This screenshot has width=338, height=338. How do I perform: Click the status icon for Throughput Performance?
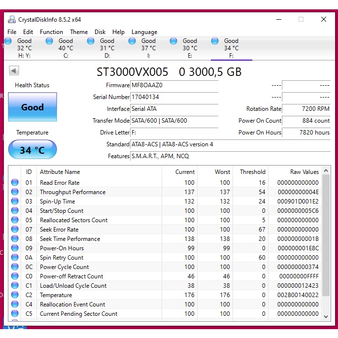point(15,192)
